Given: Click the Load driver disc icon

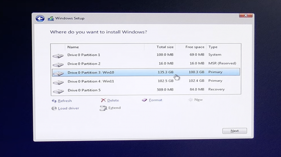Looking at the screenshot, I should 54,108.
